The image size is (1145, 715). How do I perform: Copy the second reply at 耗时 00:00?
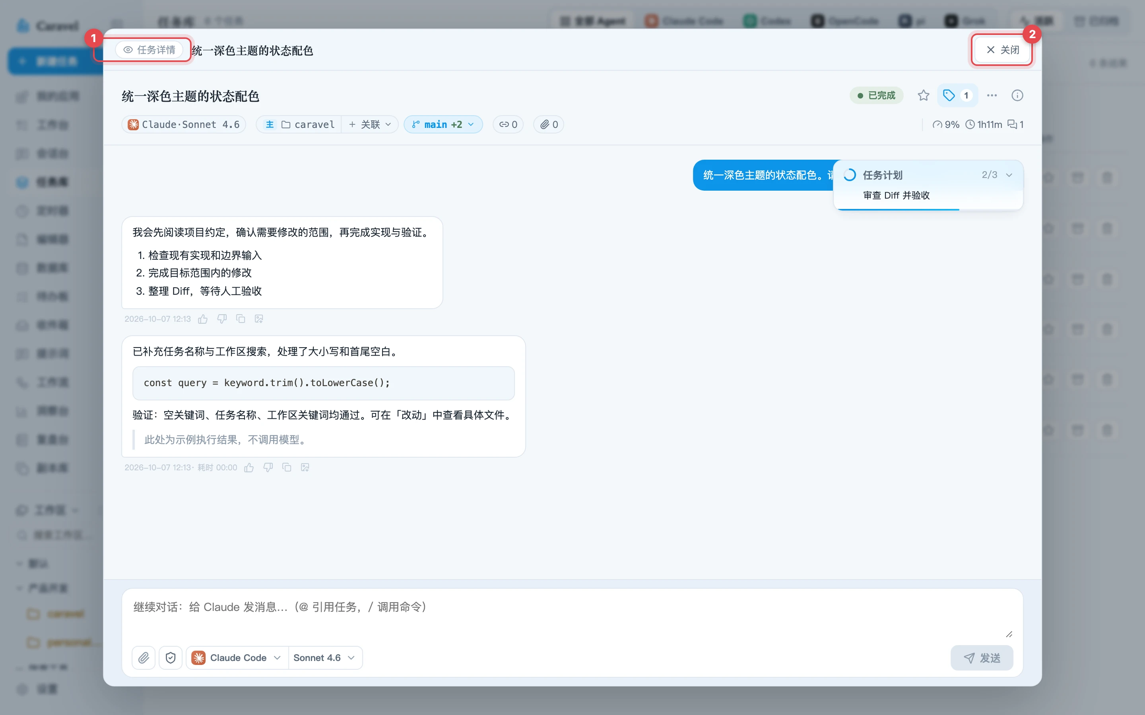click(x=287, y=468)
